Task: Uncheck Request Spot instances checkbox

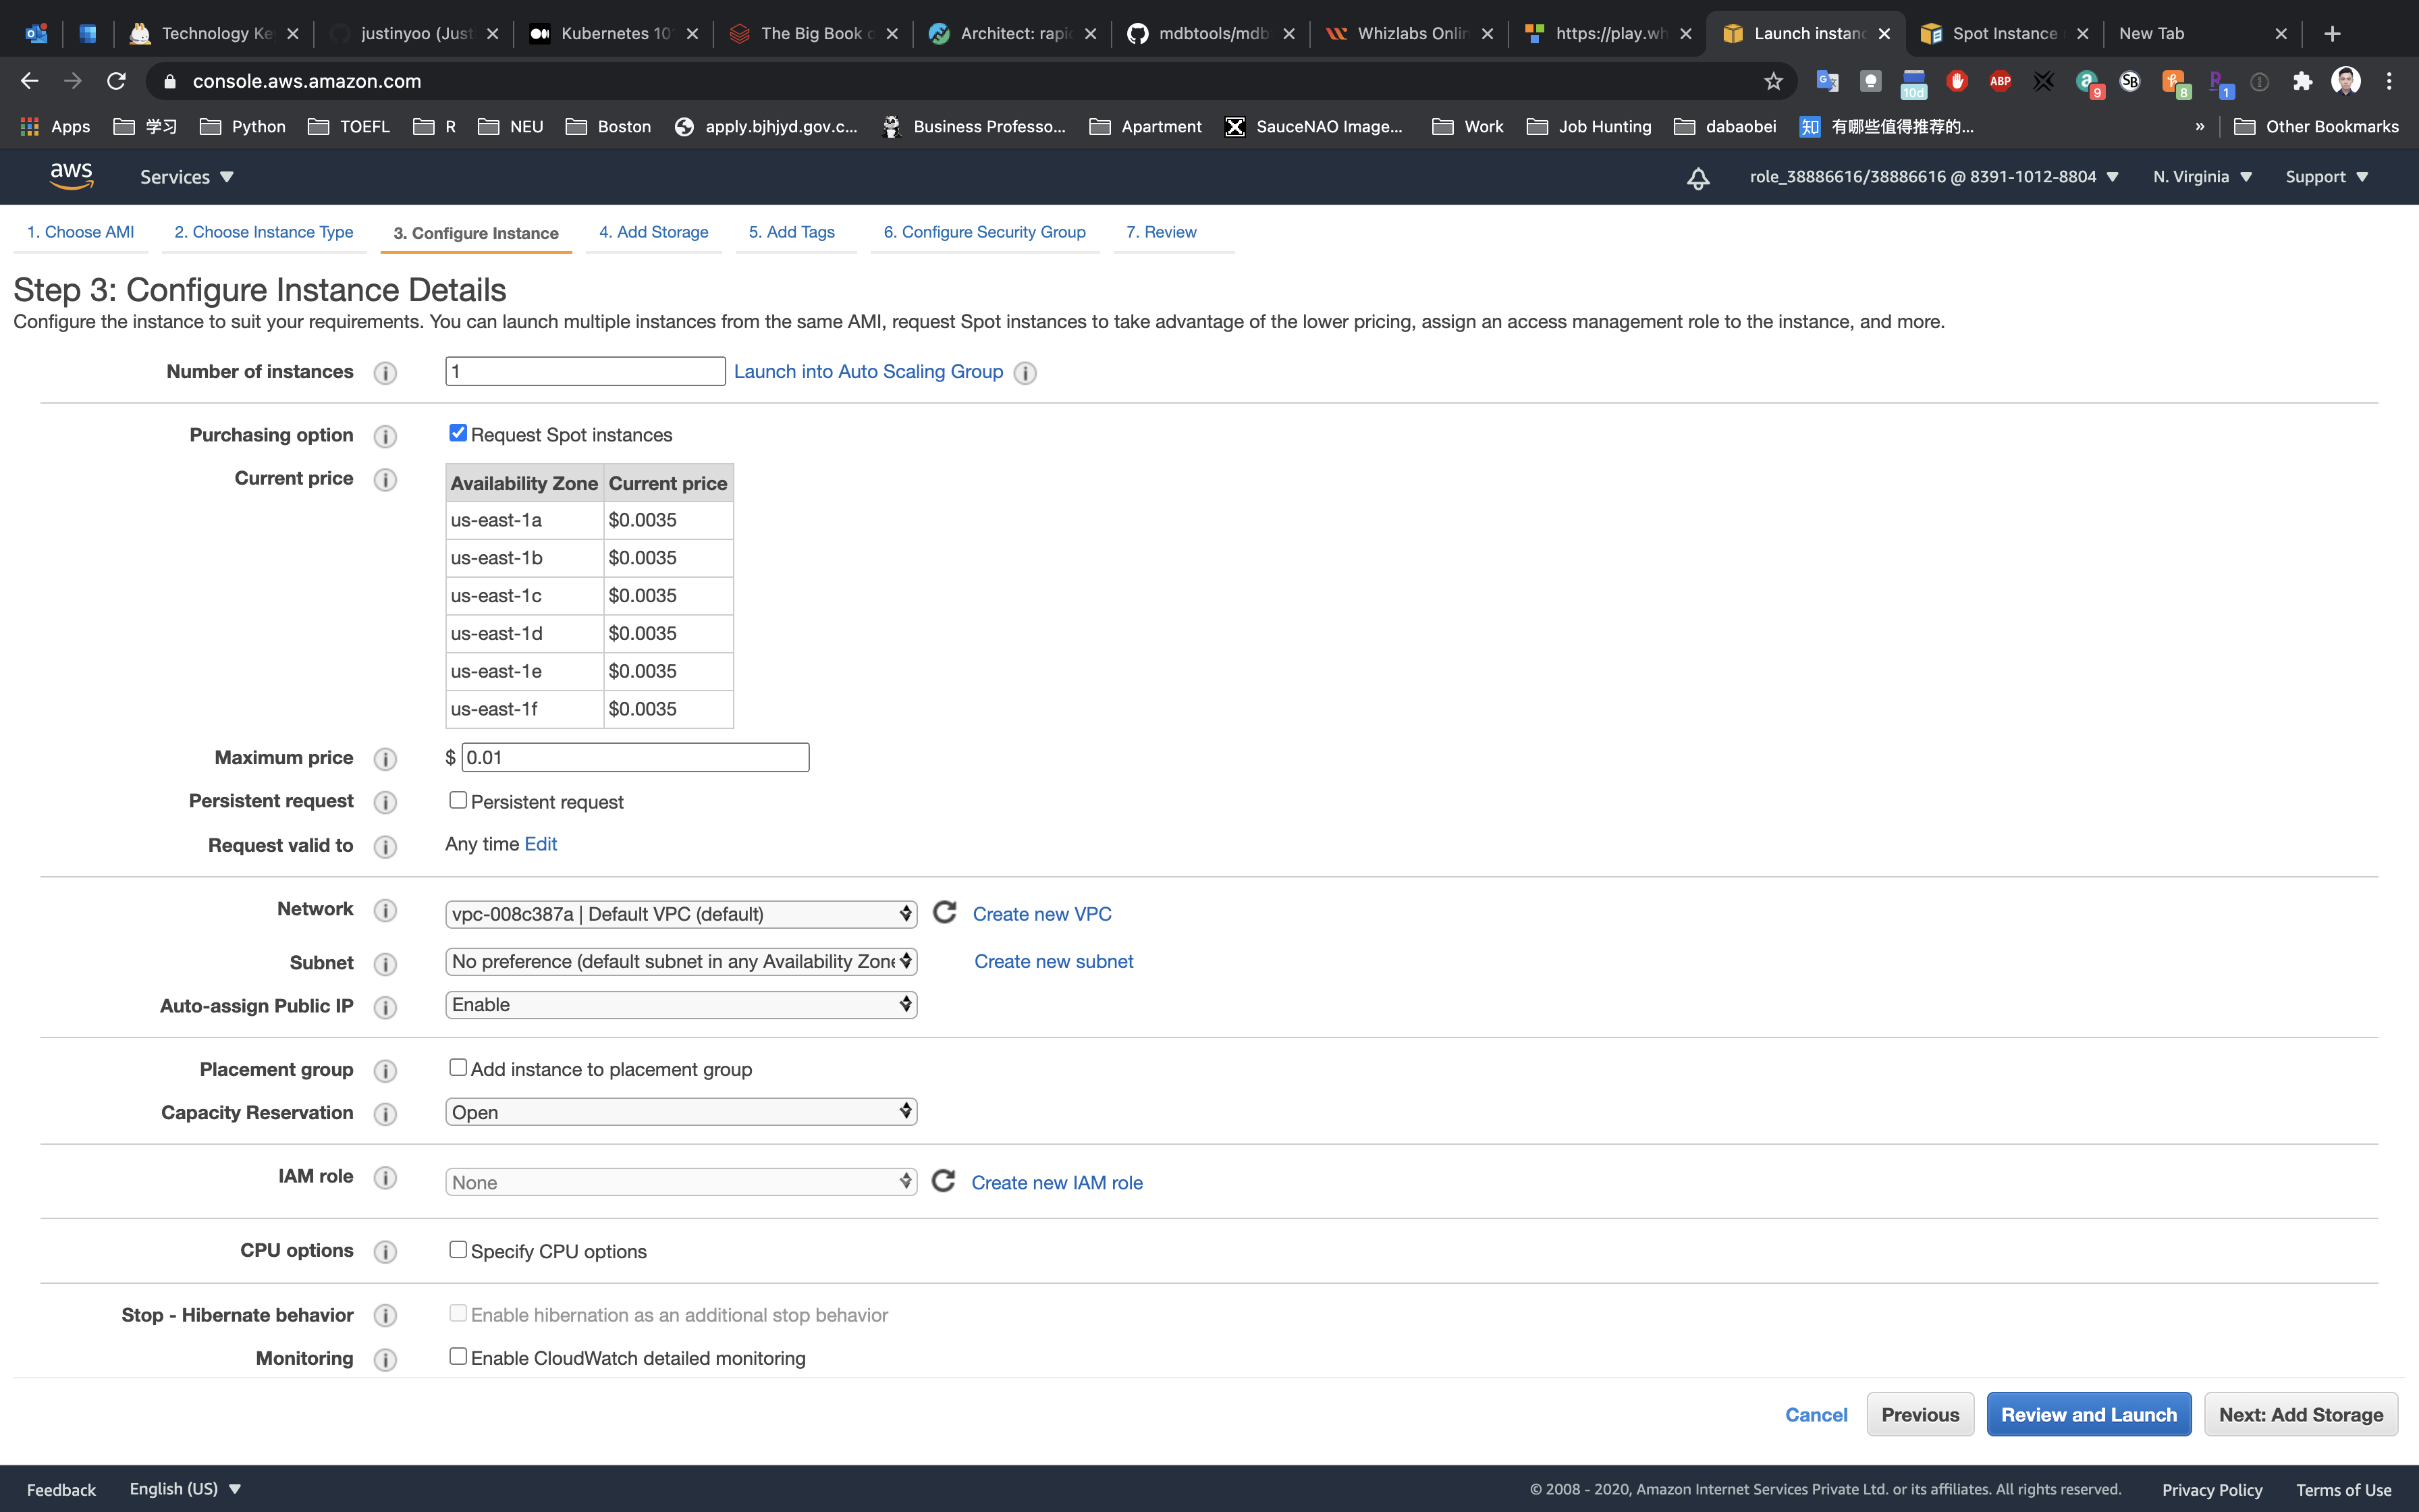Action: tap(458, 433)
